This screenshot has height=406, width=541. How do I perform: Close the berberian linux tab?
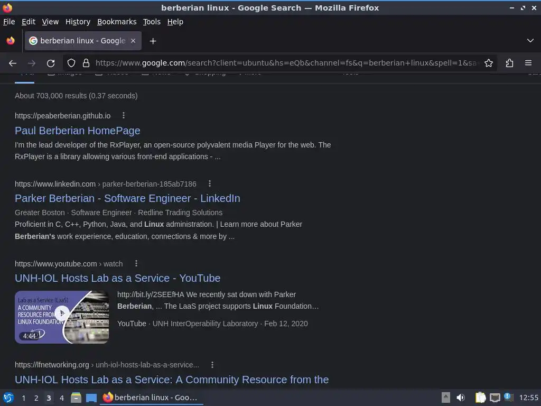[x=133, y=41]
